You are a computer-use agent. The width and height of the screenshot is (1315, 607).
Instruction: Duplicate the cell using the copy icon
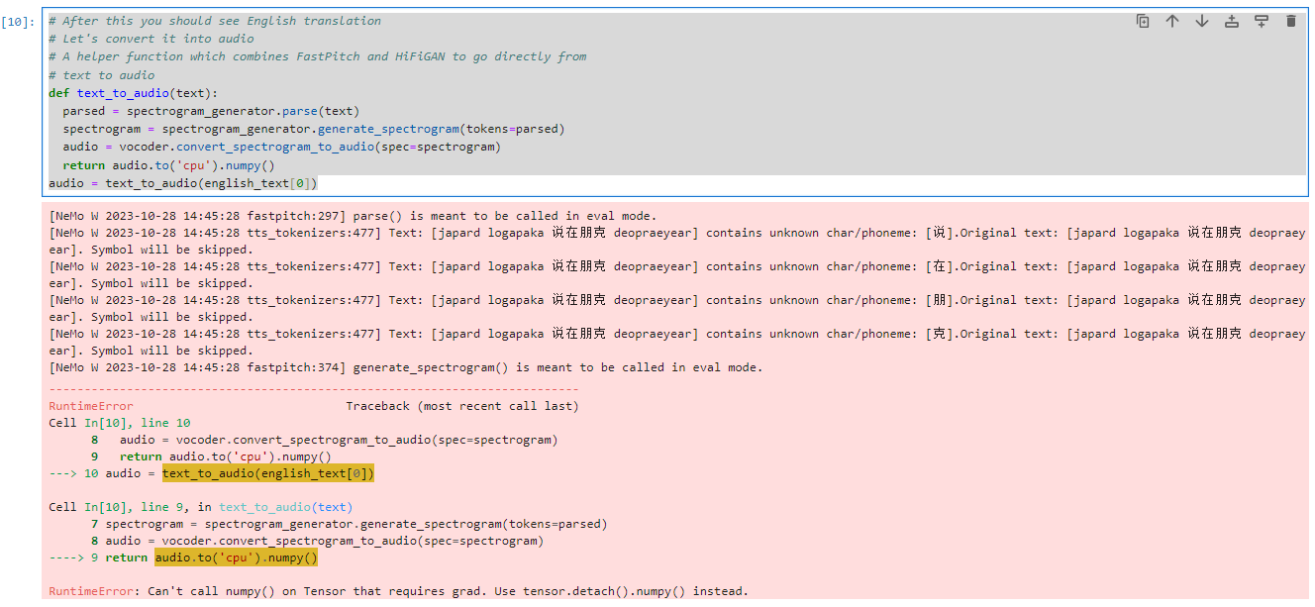point(1143,21)
